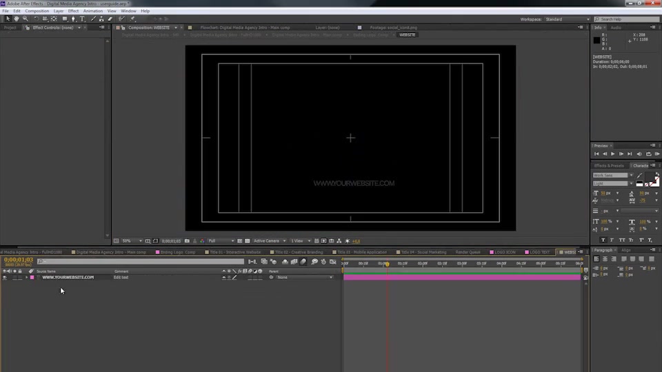Toggle Faux Bold in Character panel
The height and width of the screenshot is (372, 662).
coord(603,240)
